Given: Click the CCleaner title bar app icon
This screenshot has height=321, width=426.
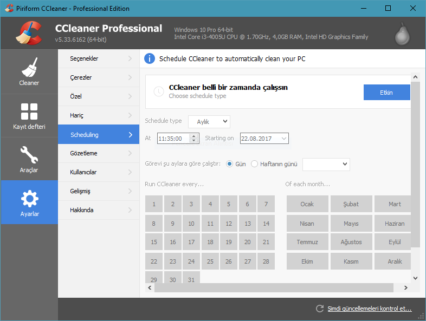Looking at the screenshot, I should tap(9, 8).
